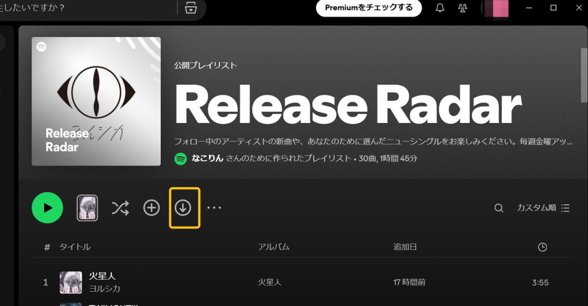588x306 pixels.
Task: Open the three-dot more options menu
Action: coord(214,208)
